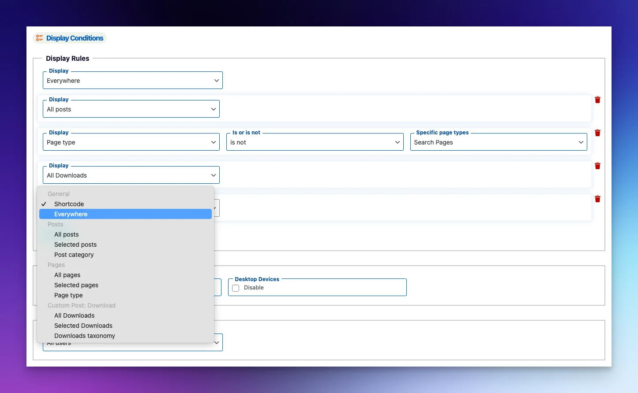The width and height of the screenshot is (638, 393).
Task: Open the "Is or is not" dropdown
Action: pyautogui.click(x=314, y=142)
